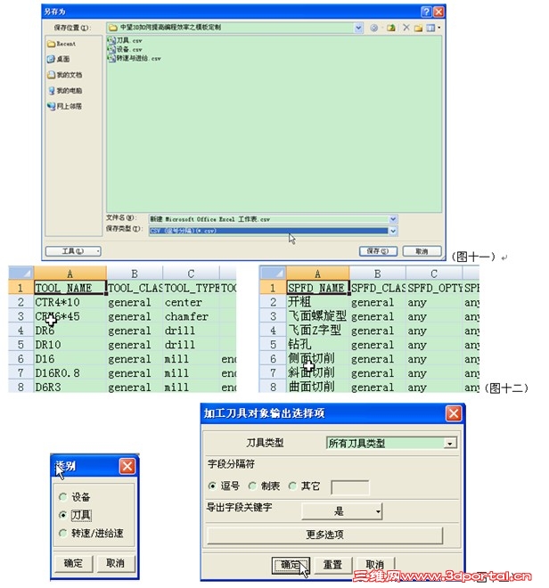This screenshot has height=588, width=549.
Task: Select cell 开粗
Action: [x=317, y=302]
